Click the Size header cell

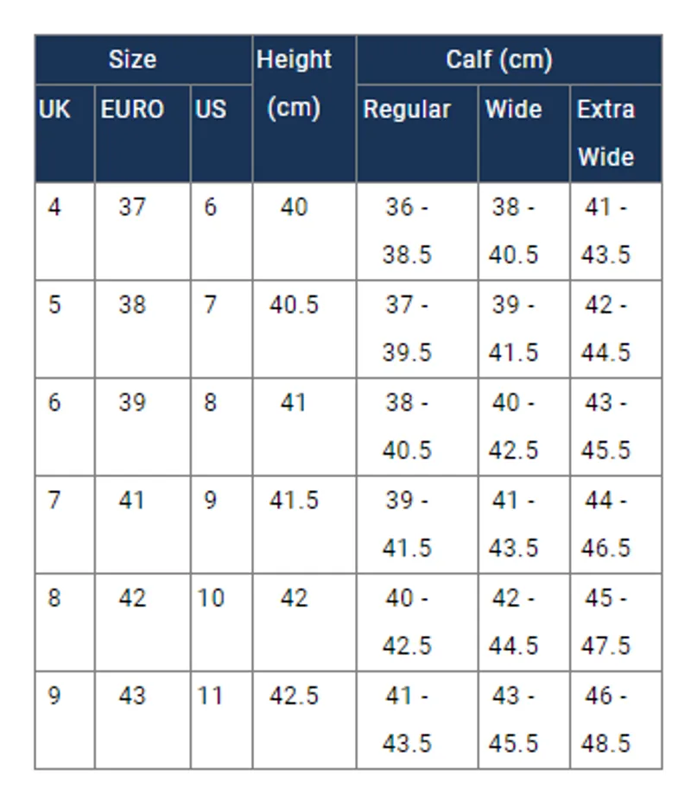click(143, 60)
